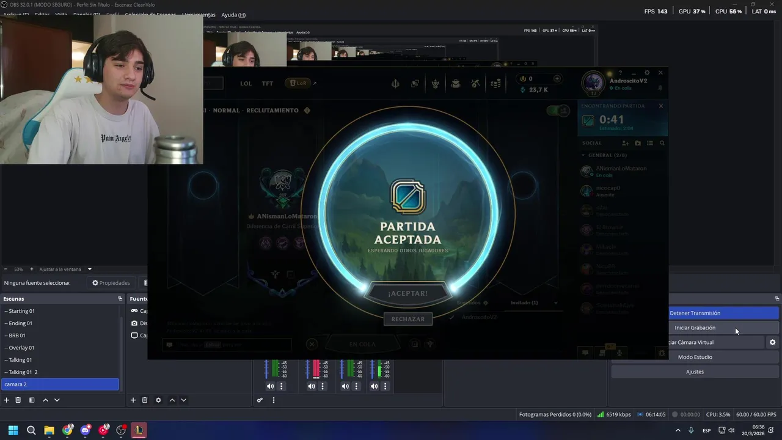Add a new source with plus icon under Fuentes
782x440 pixels.
[x=133, y=400]
